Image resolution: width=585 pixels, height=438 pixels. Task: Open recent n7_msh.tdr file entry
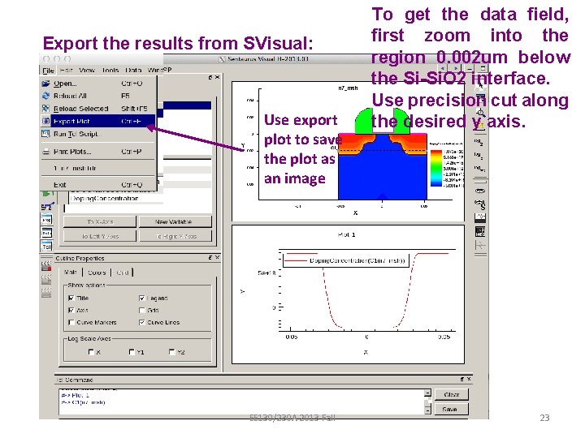point(97,169)
